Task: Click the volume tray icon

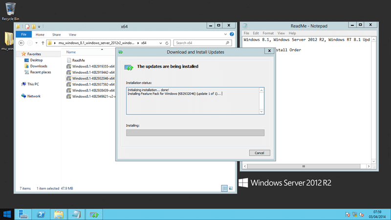Action: click(362, 214)
